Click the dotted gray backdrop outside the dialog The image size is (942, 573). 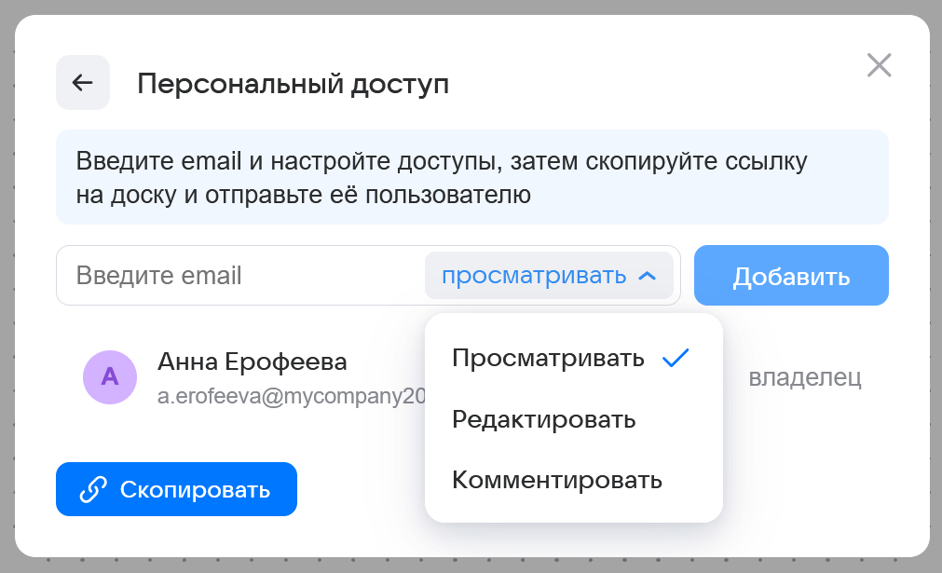point(7,280)
